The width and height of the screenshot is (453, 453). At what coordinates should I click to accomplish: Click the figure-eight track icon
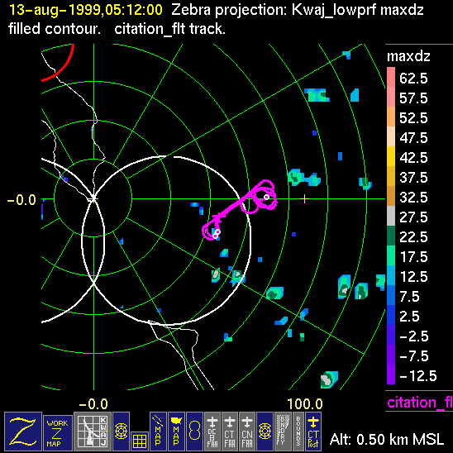point(194,431)
